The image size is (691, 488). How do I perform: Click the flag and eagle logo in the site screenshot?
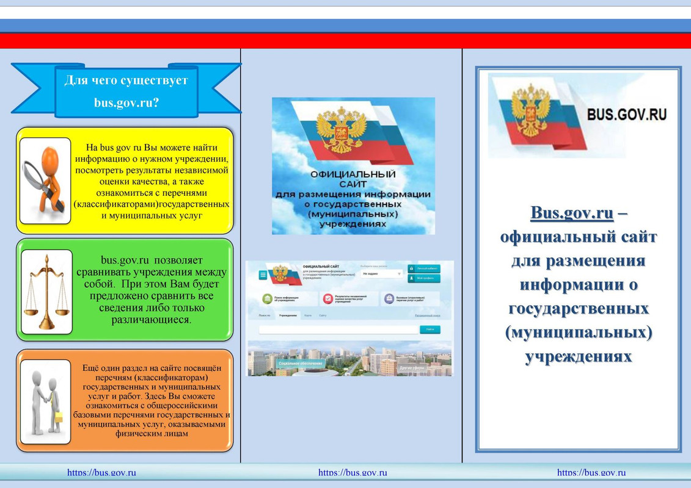285,274
